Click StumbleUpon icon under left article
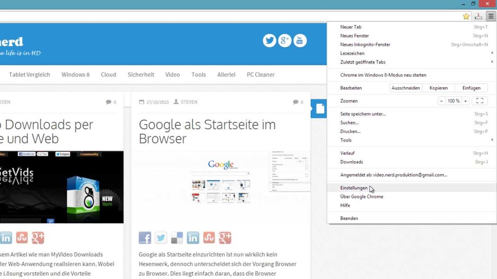The image size is (497, 279). point(22,238)
